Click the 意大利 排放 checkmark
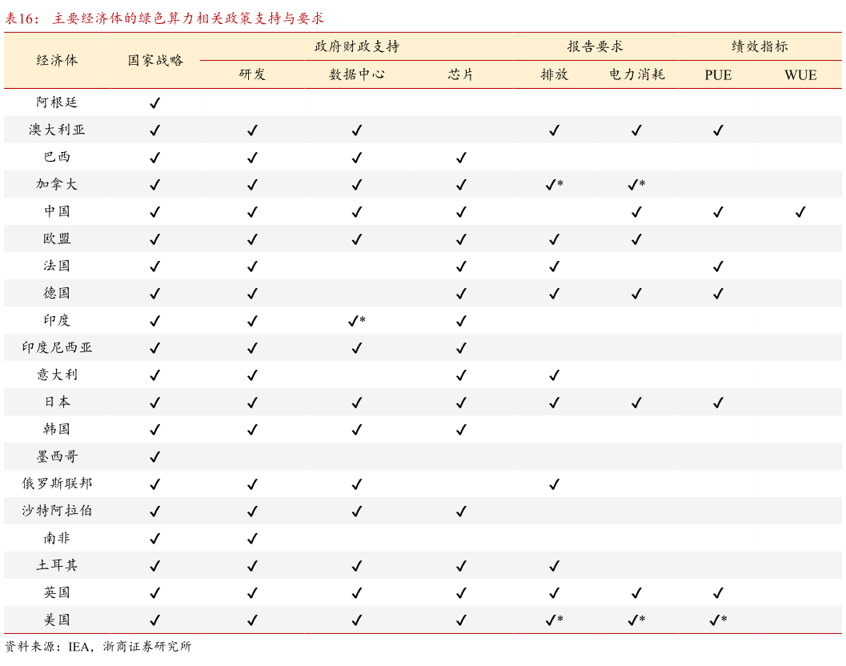 554,375
